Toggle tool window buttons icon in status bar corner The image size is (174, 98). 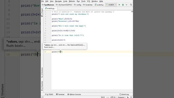coord(43,97)
